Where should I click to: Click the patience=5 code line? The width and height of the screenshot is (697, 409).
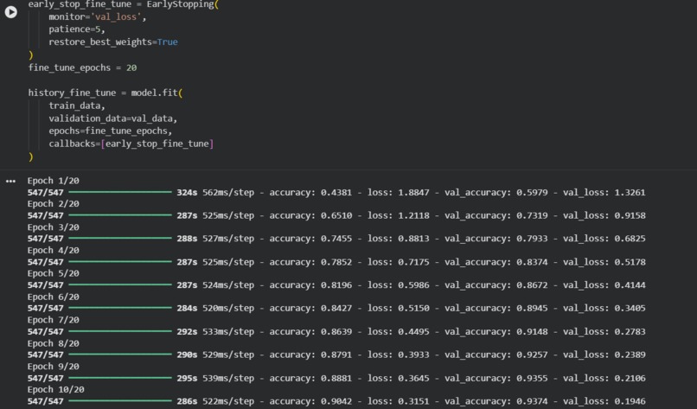click(x=77, y=29)
